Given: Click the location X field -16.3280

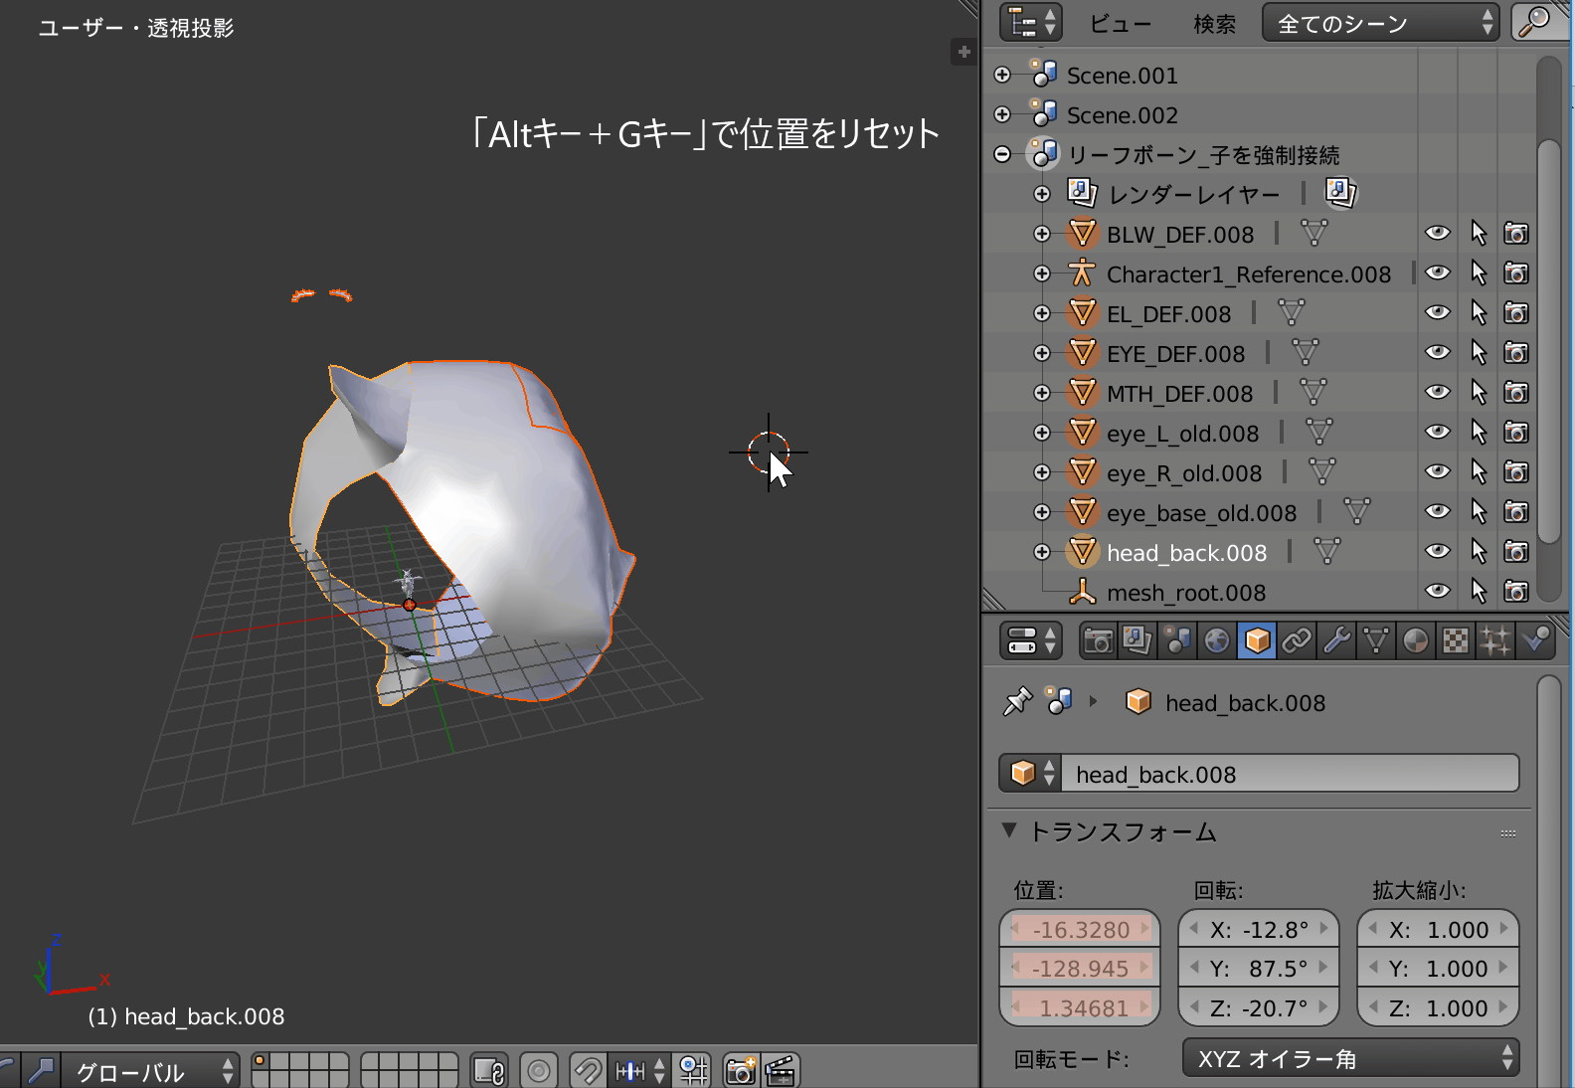Looking at the screenshot, I should 1080,929.
